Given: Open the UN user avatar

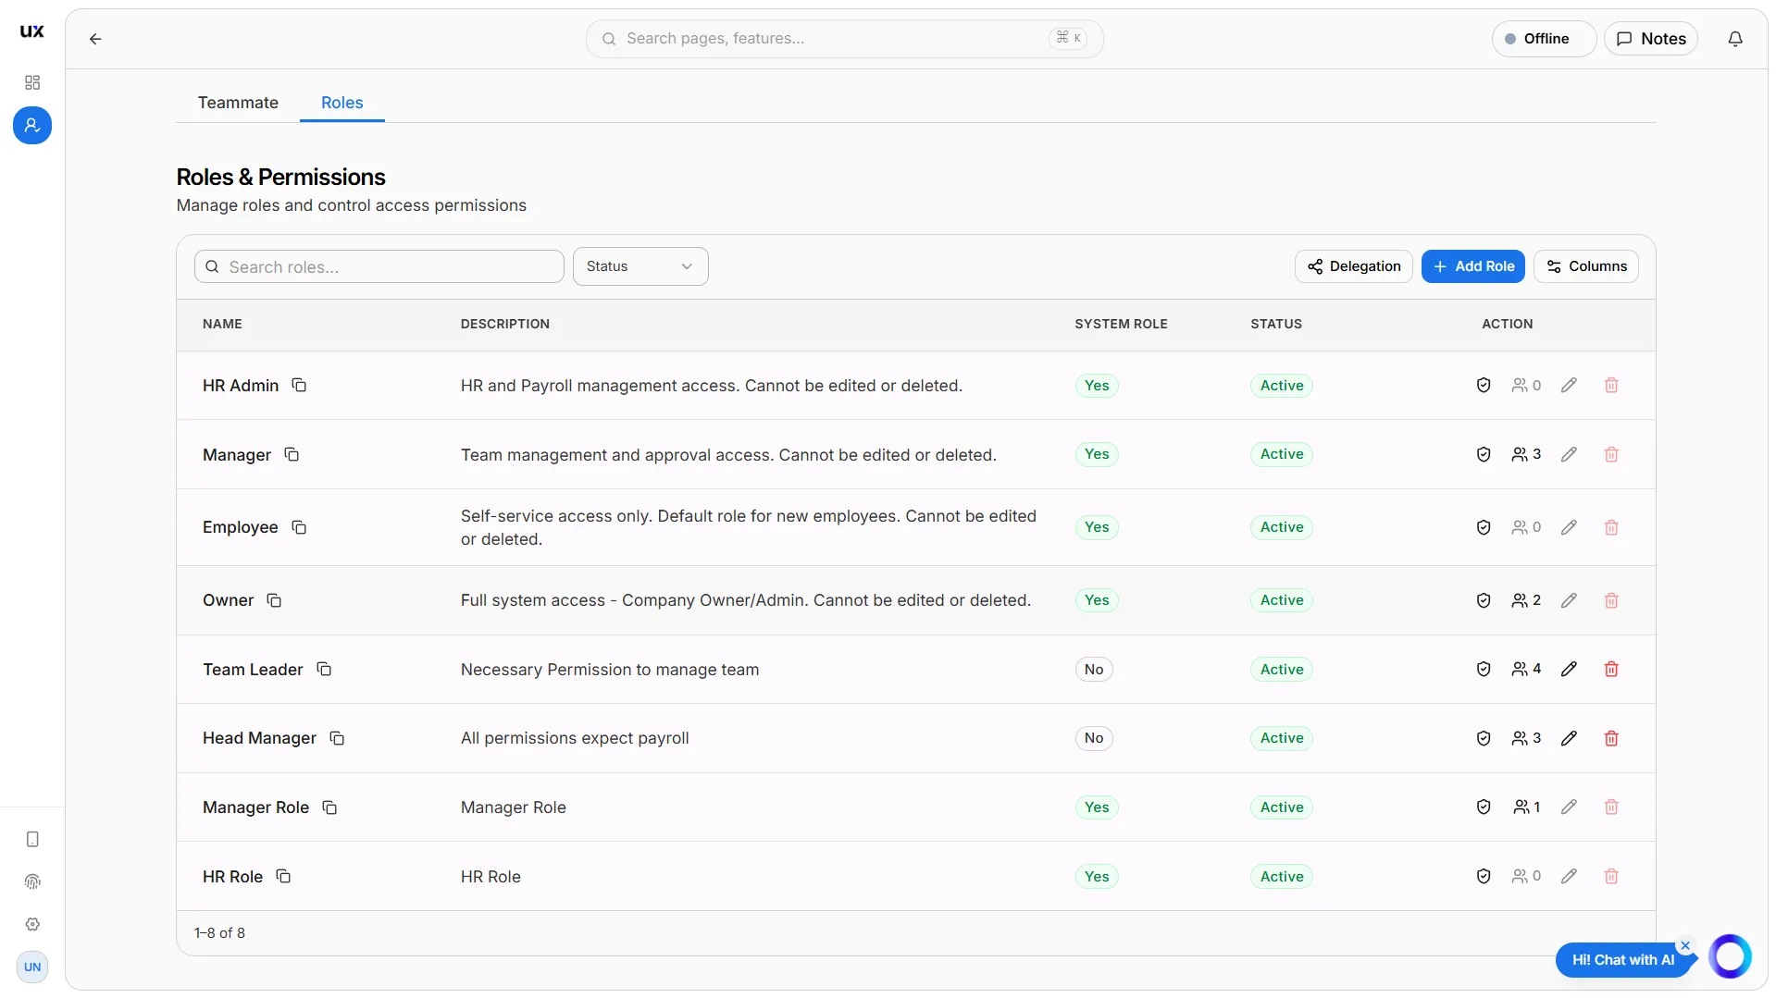Looking at the screenshot, I should coord(32,967).
